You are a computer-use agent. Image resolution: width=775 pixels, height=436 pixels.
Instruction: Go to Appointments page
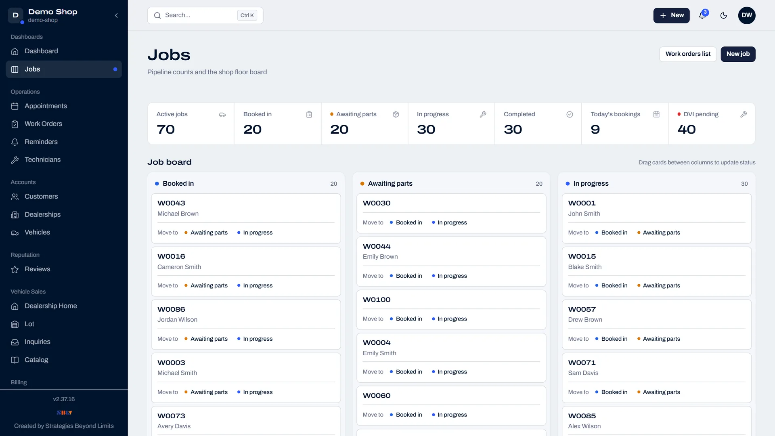click(64, 106)
